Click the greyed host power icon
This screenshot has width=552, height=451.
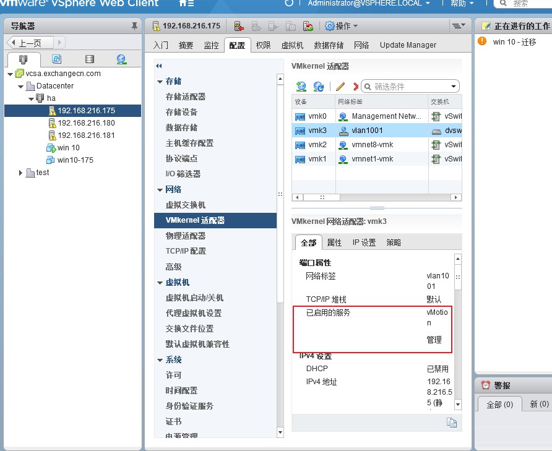[290, 26]
